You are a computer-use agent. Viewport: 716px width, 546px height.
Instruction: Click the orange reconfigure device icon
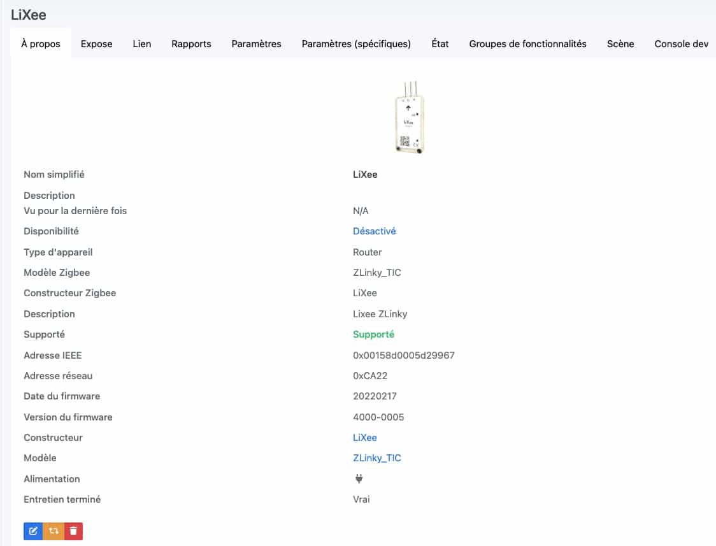click(x=54, y=531)
